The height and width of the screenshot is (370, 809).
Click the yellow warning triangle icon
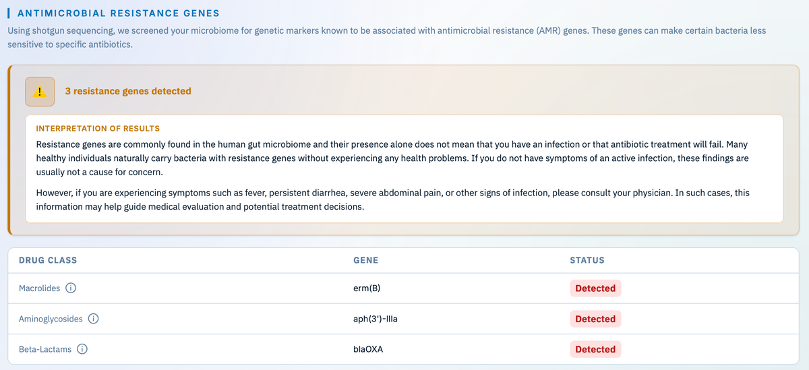[x=40, y=92]
